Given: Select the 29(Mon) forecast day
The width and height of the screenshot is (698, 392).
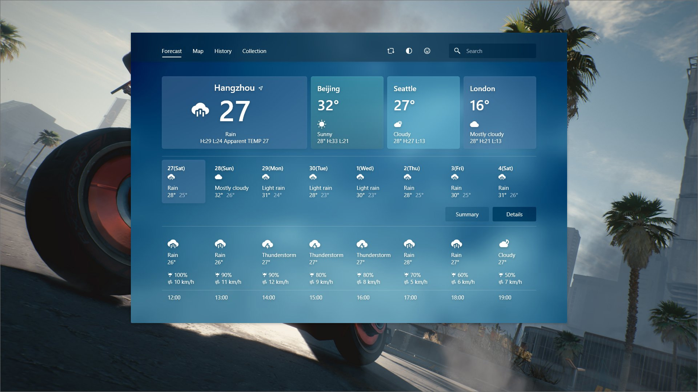Looking at the screenshot, I should click(278, 181).
